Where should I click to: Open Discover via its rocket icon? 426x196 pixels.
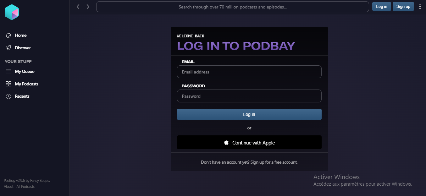click(8, 48)
